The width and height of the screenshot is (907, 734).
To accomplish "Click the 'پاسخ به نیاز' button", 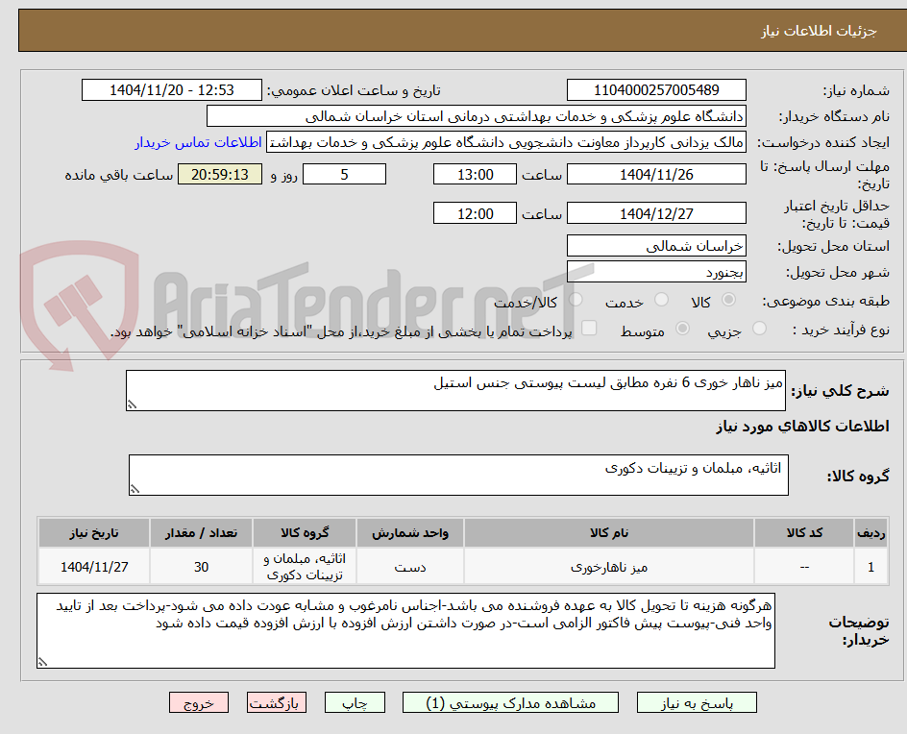I will 697,702.
